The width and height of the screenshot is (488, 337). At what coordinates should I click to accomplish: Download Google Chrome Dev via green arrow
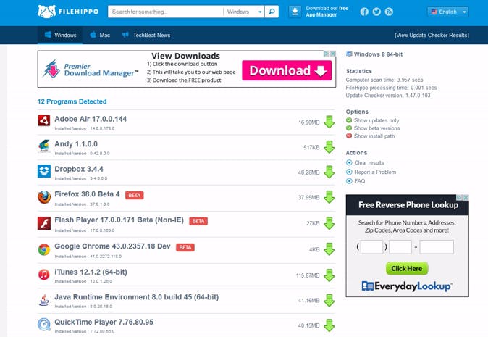pos(329,249)
